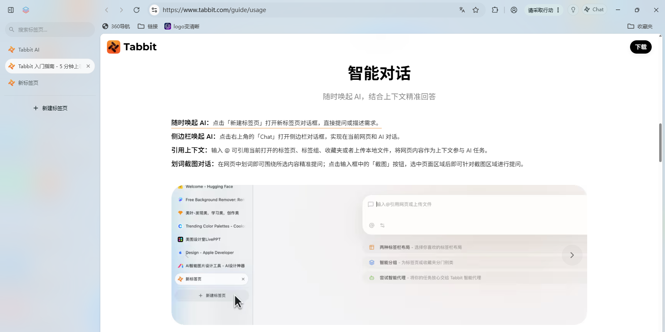Go back to the previous page
The width and height of the screenshot is (665, 332).
[x=107, y=10]
